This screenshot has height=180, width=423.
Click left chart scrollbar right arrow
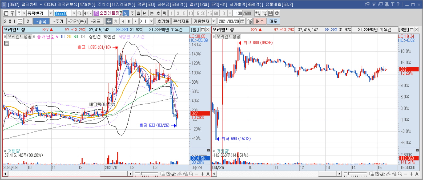point(130,174)
